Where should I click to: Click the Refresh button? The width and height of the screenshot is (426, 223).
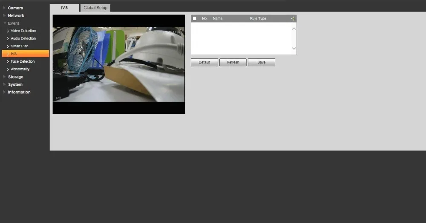pos(233,62)
